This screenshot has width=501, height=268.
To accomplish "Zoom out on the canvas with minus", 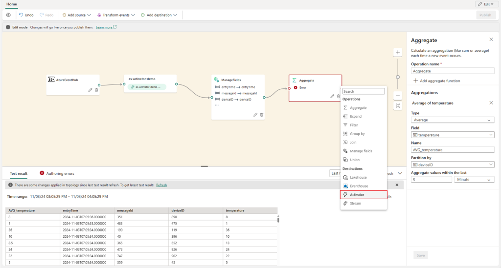I will 397,96.
